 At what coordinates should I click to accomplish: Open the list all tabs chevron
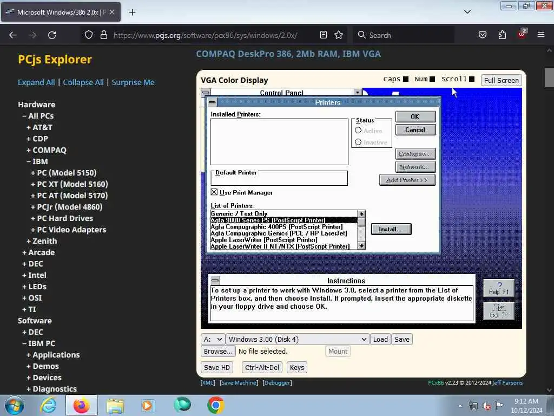click(467, 12)
